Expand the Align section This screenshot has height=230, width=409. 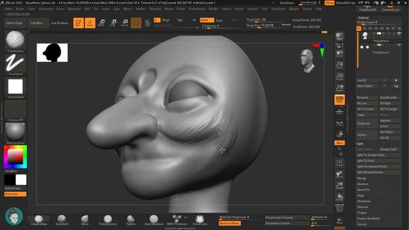[360, 195]
